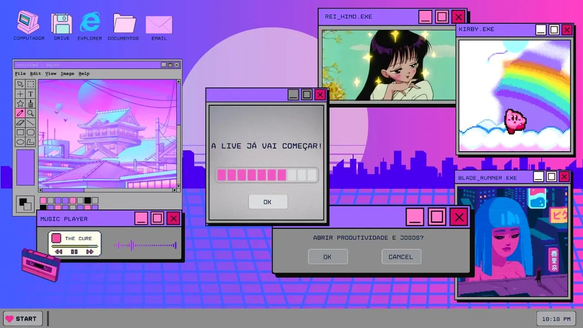Minimize the REI_HINO.EXE window
583x328 pixels.
(425, 17)
